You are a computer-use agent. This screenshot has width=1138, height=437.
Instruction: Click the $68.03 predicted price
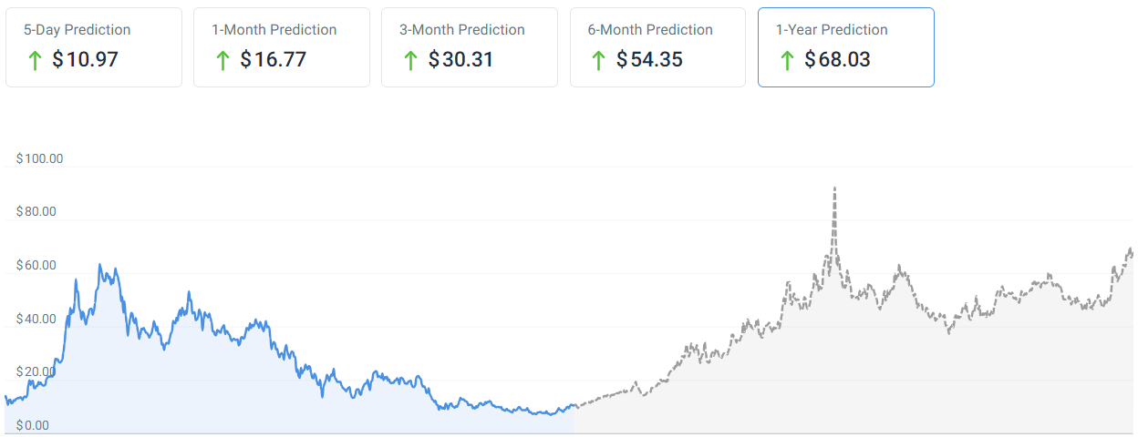coord(838,60)
